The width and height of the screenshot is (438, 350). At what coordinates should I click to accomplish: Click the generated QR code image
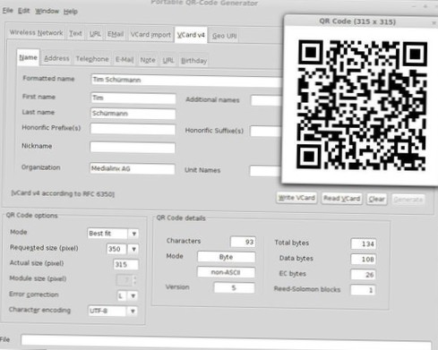(x=362, y=105)
